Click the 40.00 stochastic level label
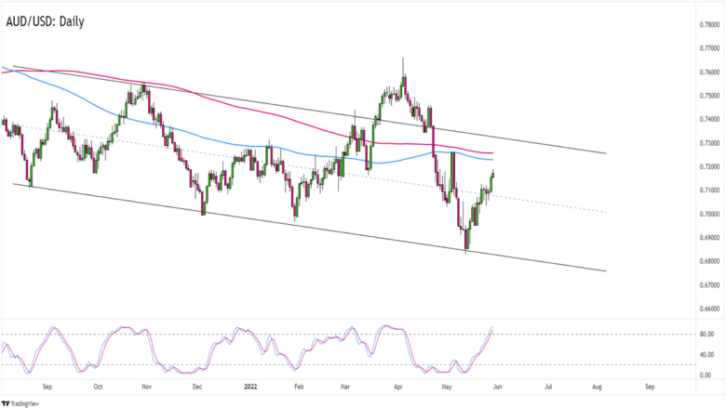 coord(706,355)
